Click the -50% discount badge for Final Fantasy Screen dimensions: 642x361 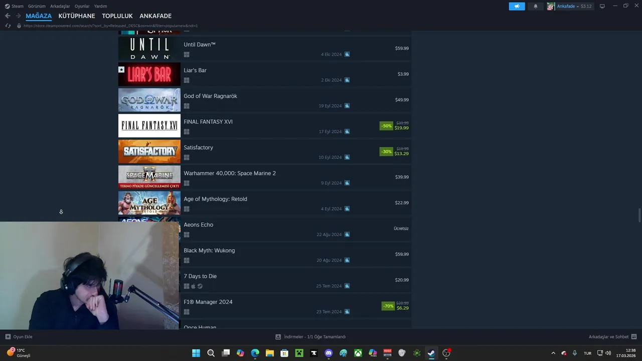pyautogui.click(x=386, y=126)
